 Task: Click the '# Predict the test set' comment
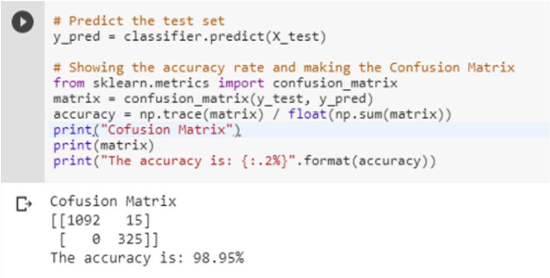139,21
